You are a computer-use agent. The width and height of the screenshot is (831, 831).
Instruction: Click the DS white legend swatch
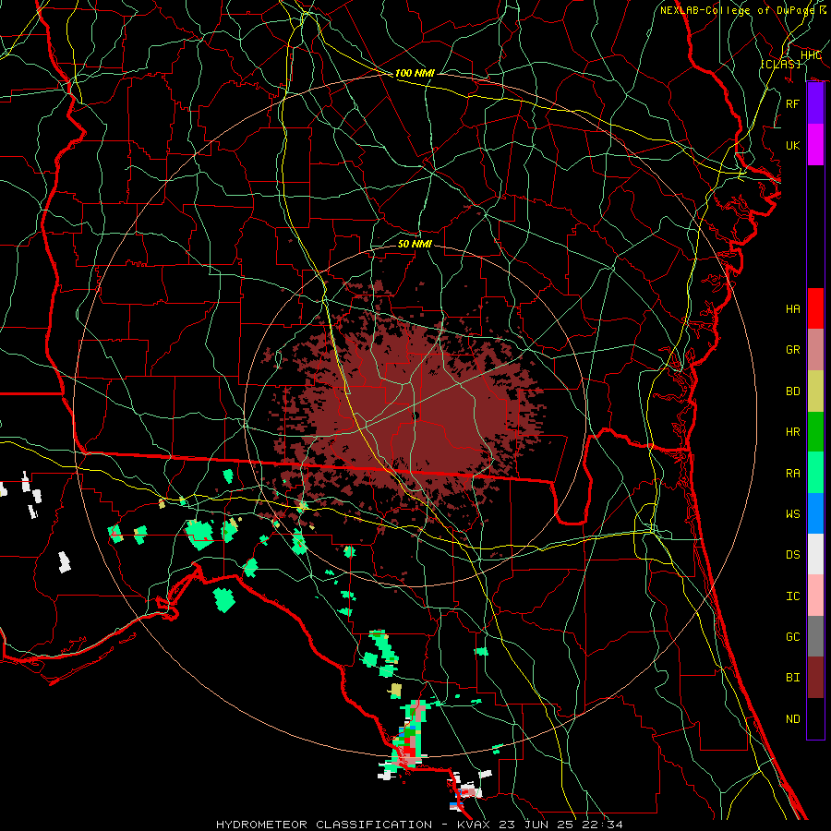pos(815,554)
